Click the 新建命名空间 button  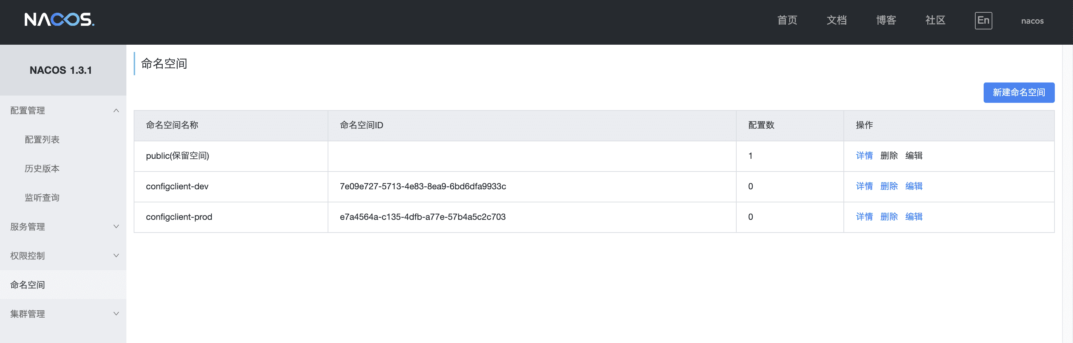point(1019,93)
